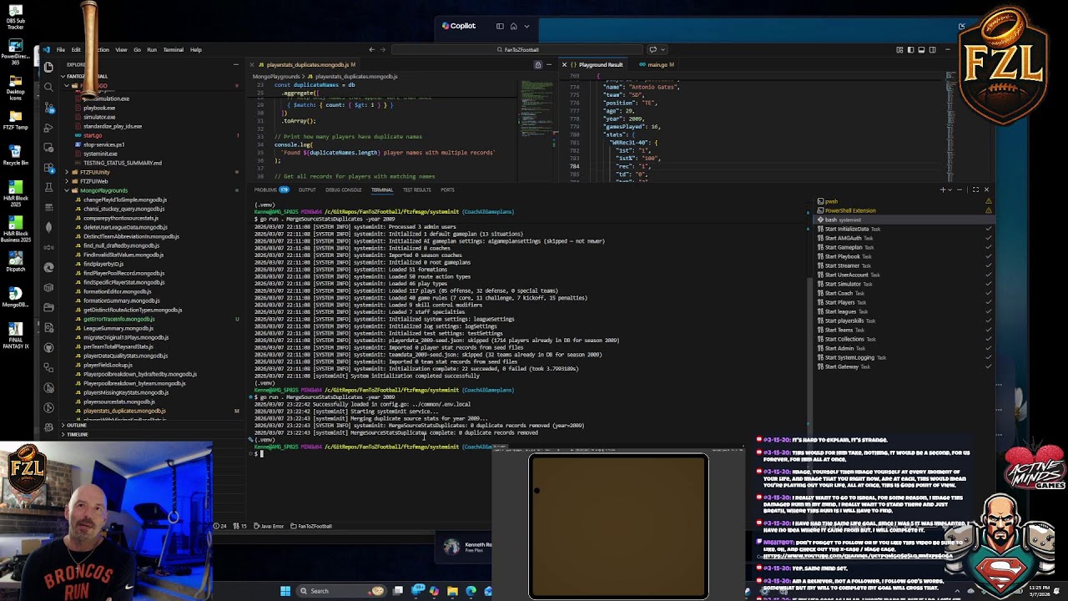Viewport: 1068px width, 601px height.
Task: Open the customize layout icon
Action: (x=899, y=50)
